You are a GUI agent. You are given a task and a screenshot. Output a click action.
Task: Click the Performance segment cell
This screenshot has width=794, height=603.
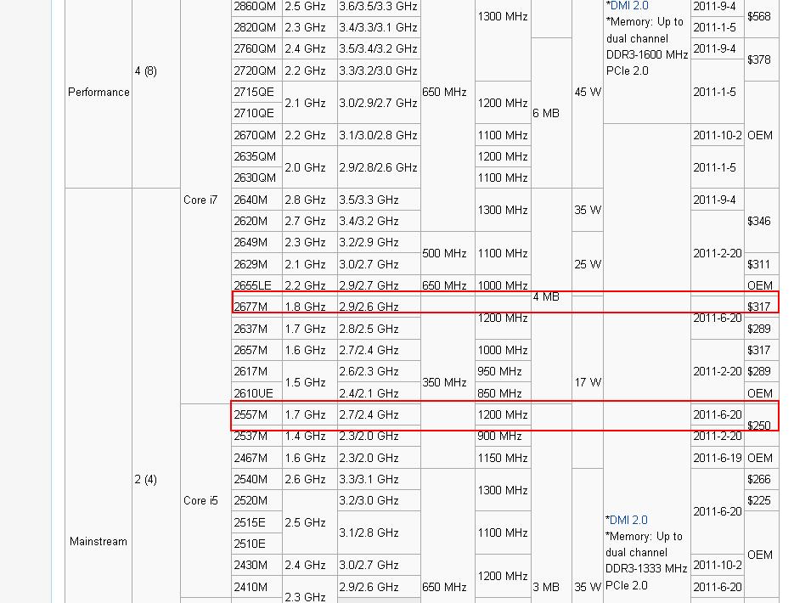pyautogui.click(x=99, y=92)
